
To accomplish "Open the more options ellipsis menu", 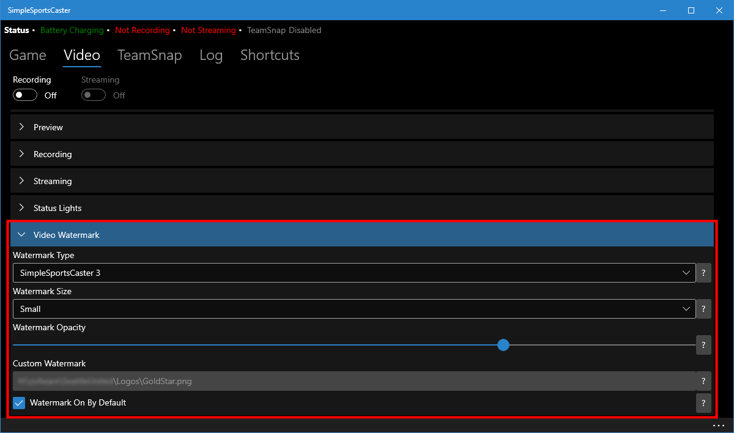I will [718, 426].
